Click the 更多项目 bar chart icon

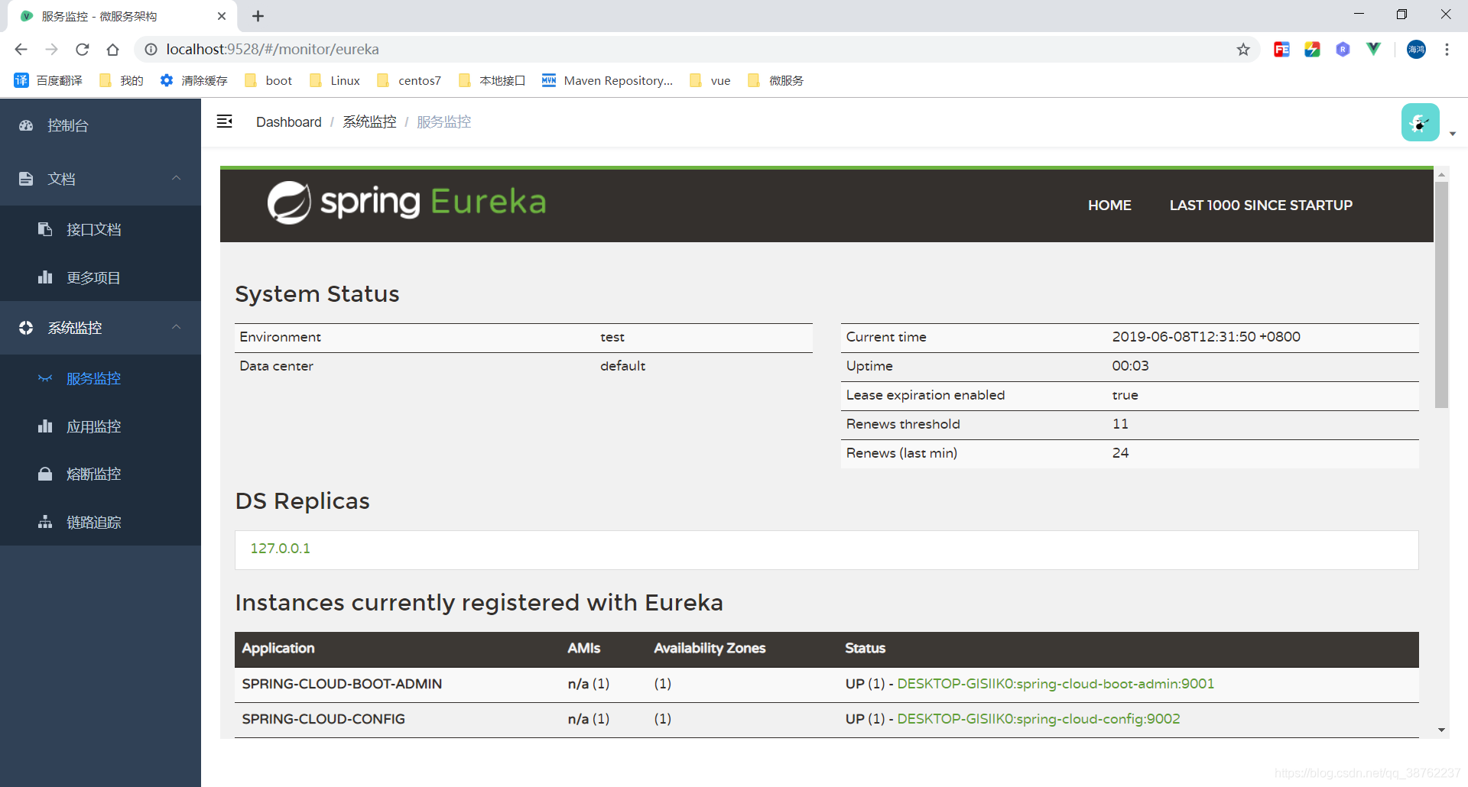(45, 277)
